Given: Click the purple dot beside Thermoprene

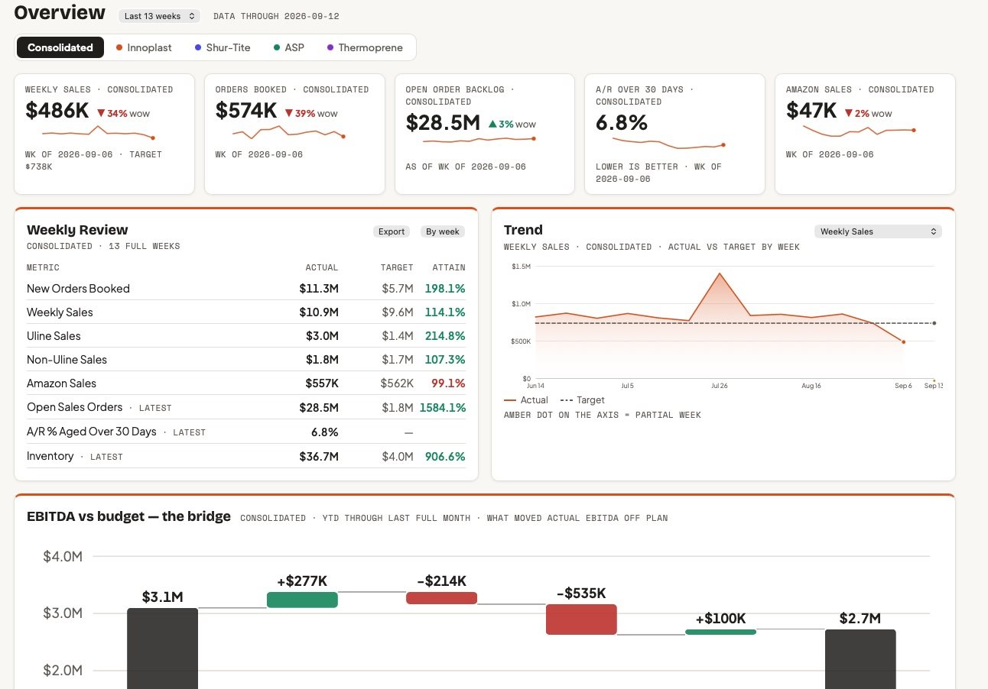Looking at the screenshot, I should 330,47.
